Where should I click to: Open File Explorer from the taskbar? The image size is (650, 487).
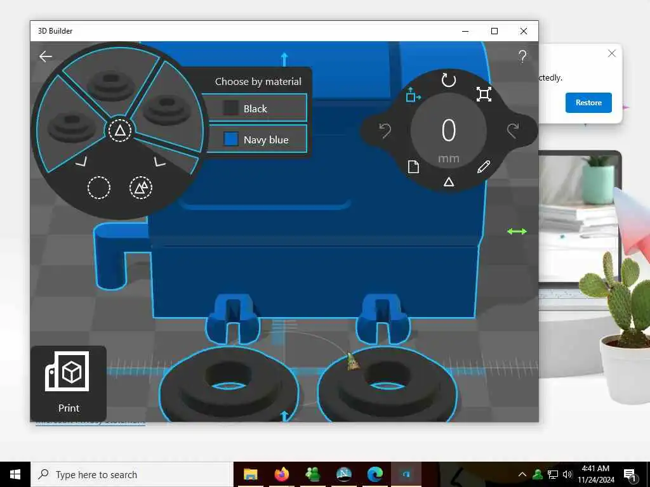pos(250,474)
